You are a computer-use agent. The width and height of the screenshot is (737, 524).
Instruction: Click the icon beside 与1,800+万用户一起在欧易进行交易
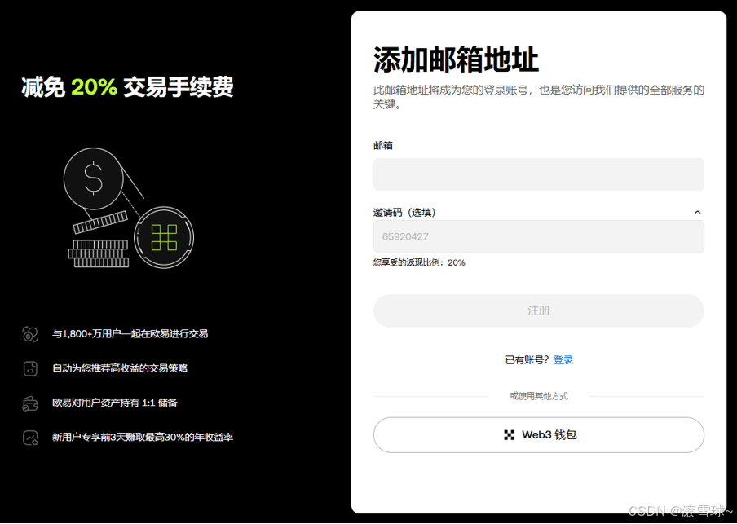point(30,334)
